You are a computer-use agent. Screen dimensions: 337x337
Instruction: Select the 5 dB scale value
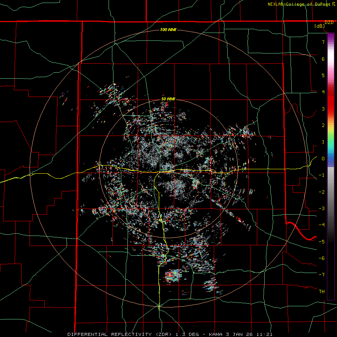[323, 75]
